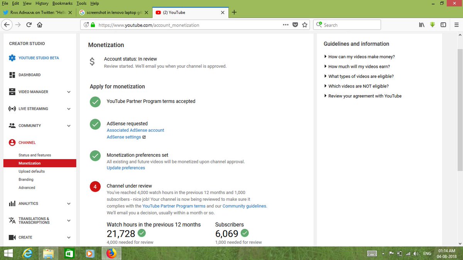Click the taskbar clock and date
Viewport: 463px width, 260px height.
447,253
